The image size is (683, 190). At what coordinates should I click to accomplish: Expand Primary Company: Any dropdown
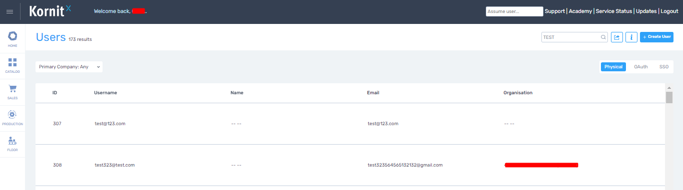[x=69, y=67]
